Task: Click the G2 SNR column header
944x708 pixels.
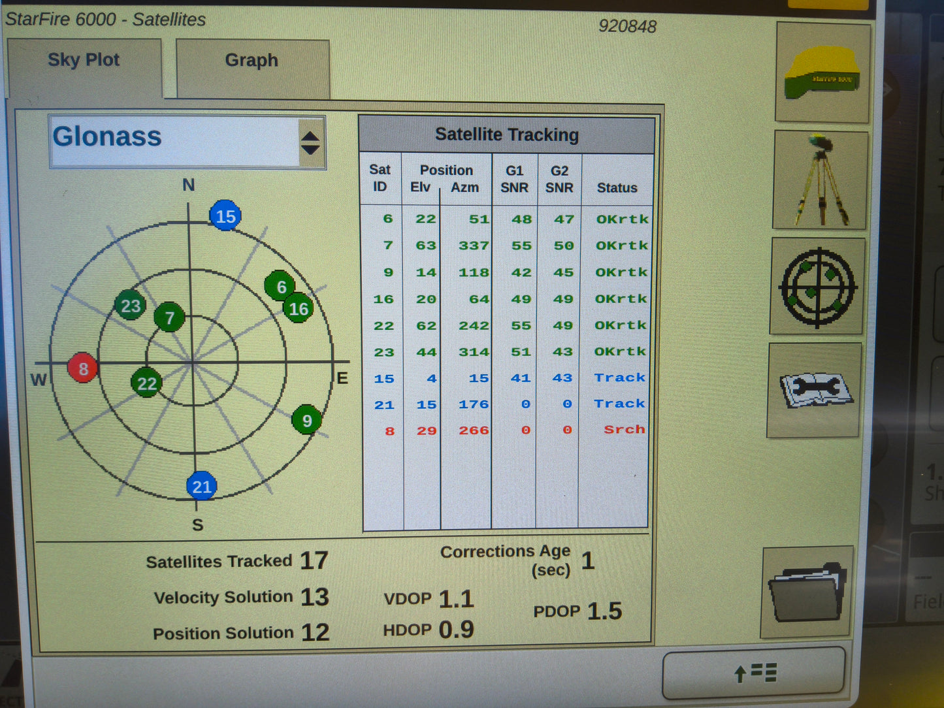Action: point(560,179)
